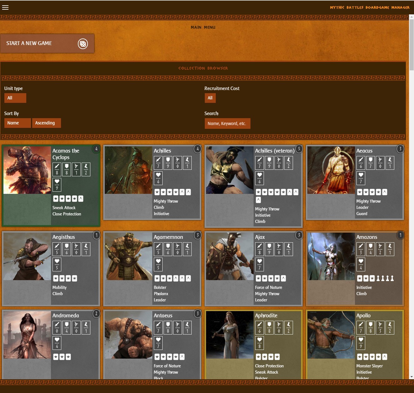The image size is (414, 393).
Task: Open Achilles artwork thumbnail
Action: pos(129,170)
